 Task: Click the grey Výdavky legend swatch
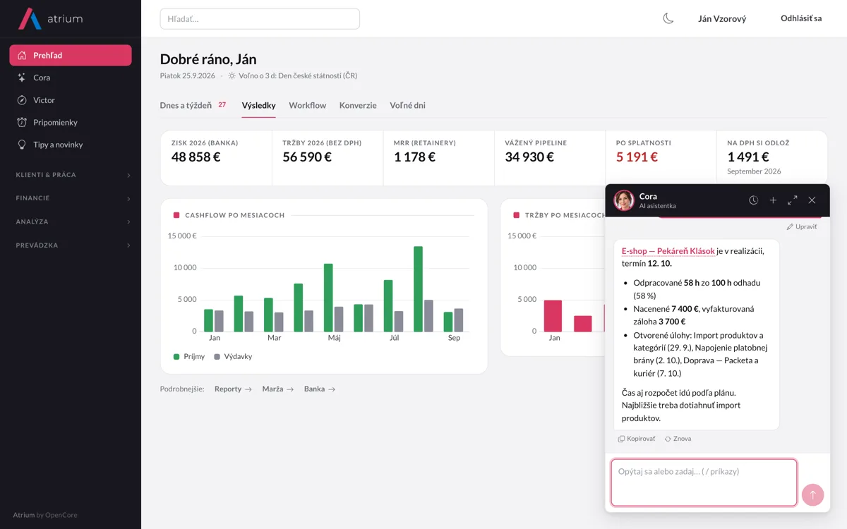[x=217, y=357]
